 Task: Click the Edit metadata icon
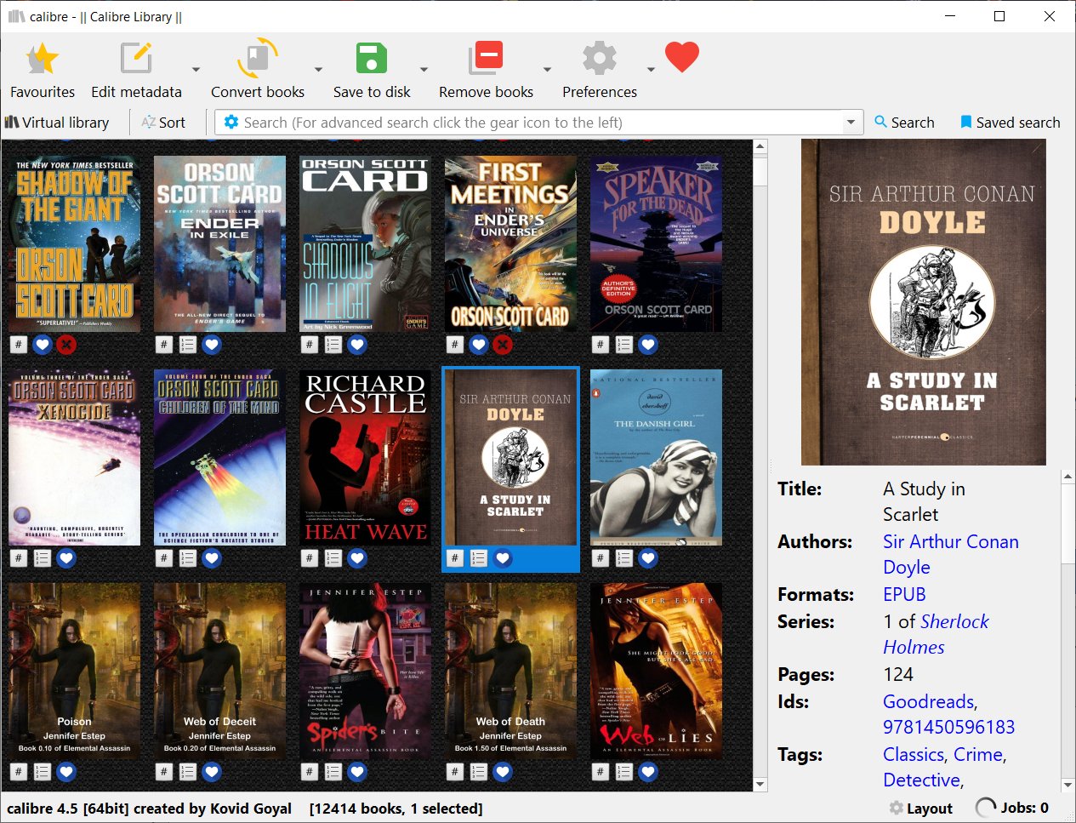pyautogui.click(x=136, y=60)
